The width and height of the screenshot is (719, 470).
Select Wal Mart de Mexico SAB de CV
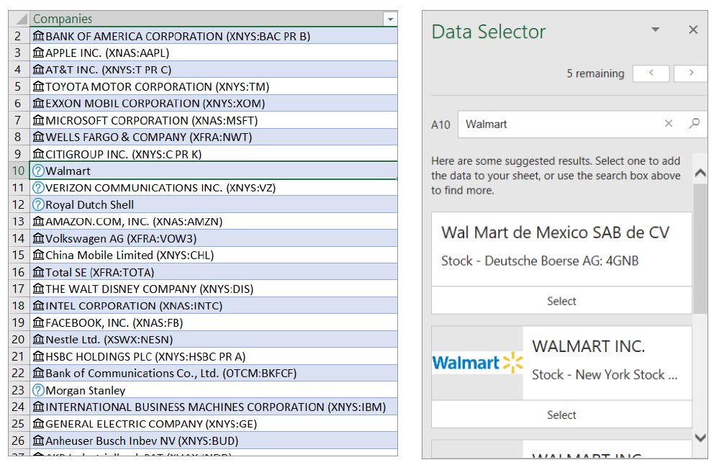click(561, 301)
